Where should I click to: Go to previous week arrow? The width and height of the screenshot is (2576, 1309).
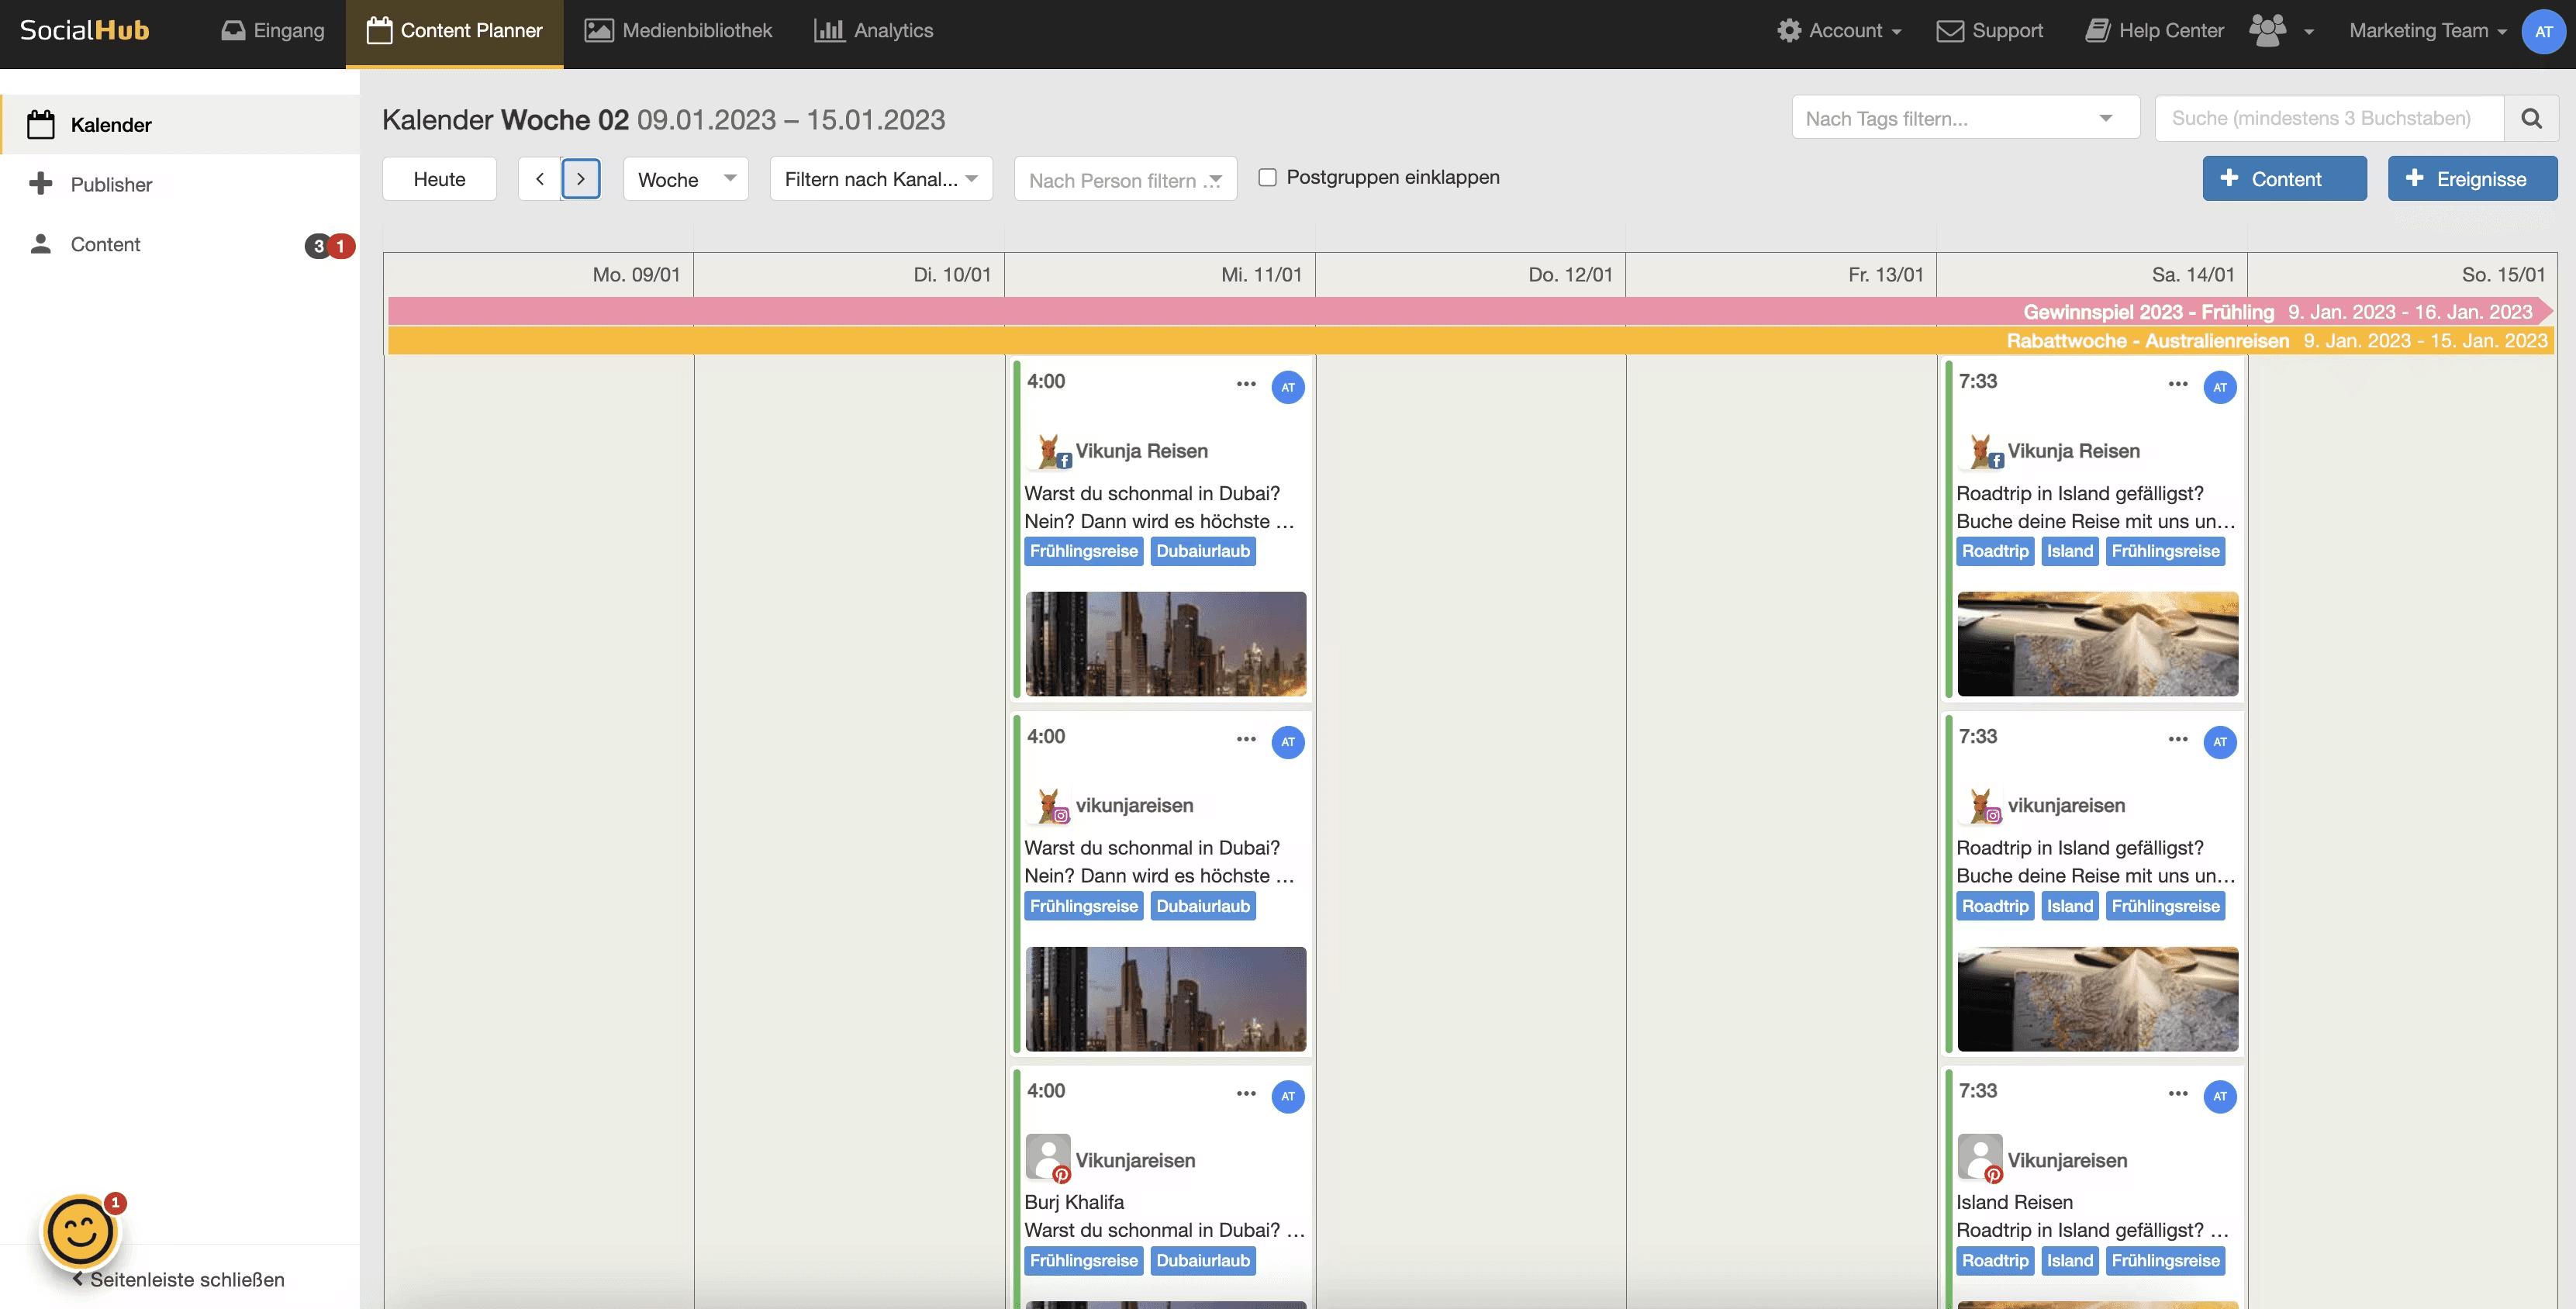click(540, 179)
